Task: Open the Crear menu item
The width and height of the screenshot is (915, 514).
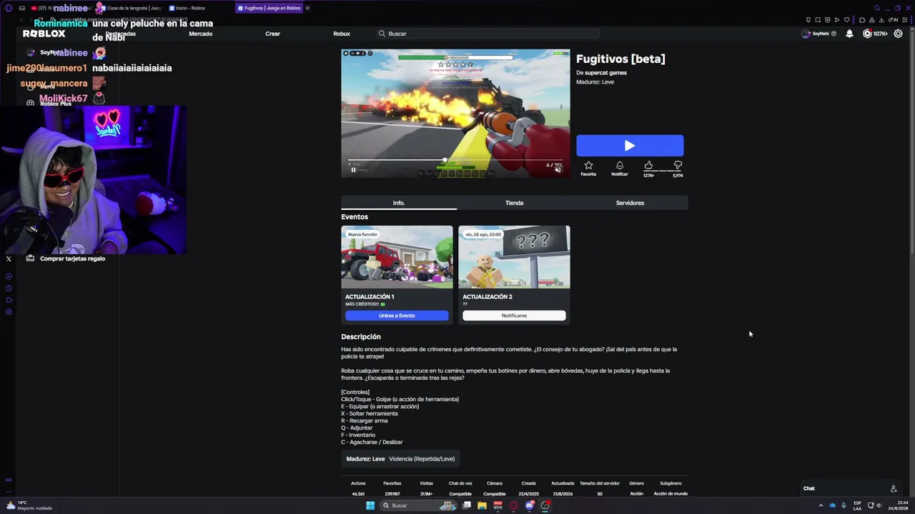Action: (272, 34)
